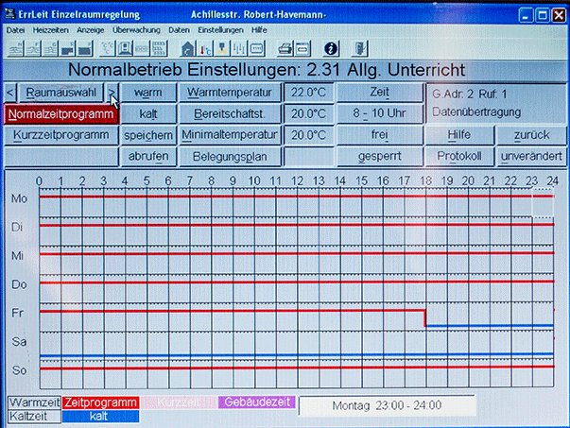570x428 pixels.
Task: Click the Friday blue segment after 18 o'clock
Action: 489,326
